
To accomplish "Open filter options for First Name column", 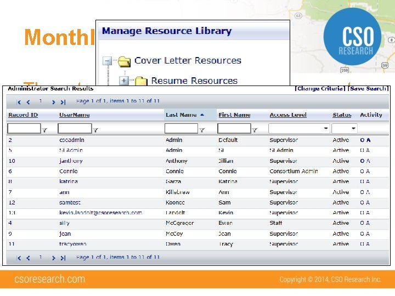I will (x=255, y=130).
